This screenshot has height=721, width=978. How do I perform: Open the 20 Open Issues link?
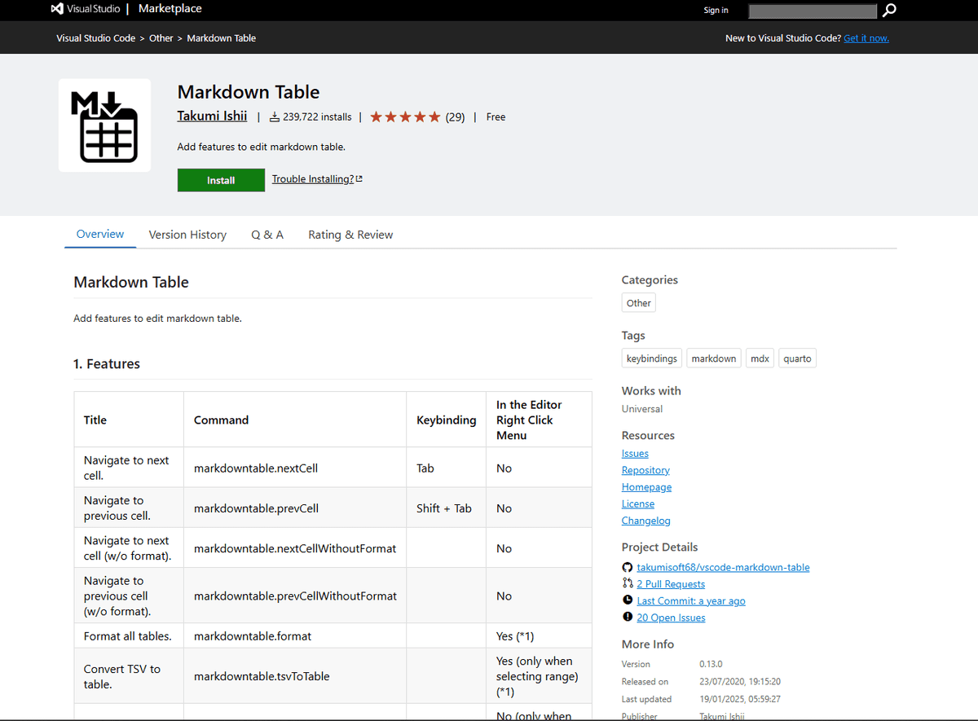coord(671,618)
